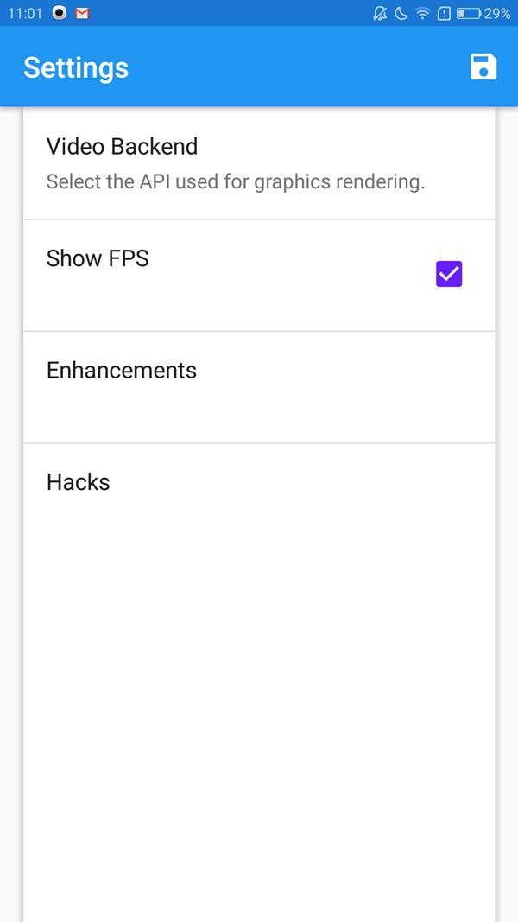The width and height of the screenshot is (518, 922).
Task: Tap the Wi-Fi signal icon
Action: tap(422, 13)
